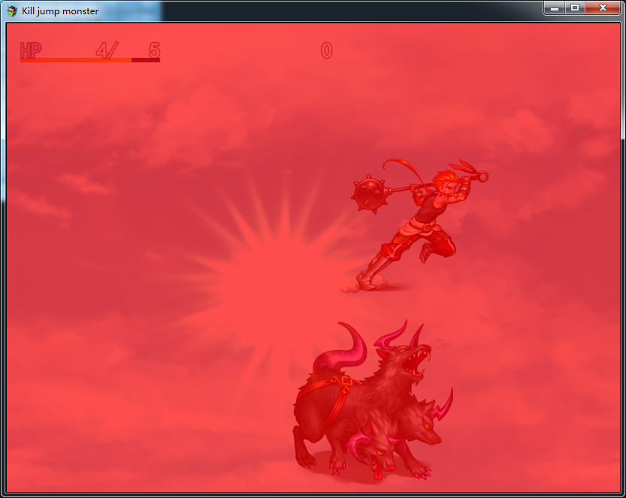Minimize the game window
The height and width of the screenshot is (498, 626).
point(555,8)
